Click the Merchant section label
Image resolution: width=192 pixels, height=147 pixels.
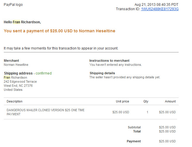(x=11, y=61)
